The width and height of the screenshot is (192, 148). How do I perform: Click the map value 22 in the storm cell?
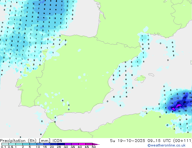tap(178, 103)
